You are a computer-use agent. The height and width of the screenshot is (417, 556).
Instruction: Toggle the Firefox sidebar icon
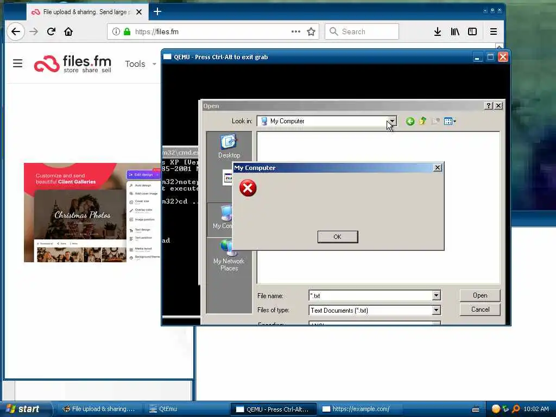tap(472, 31)
